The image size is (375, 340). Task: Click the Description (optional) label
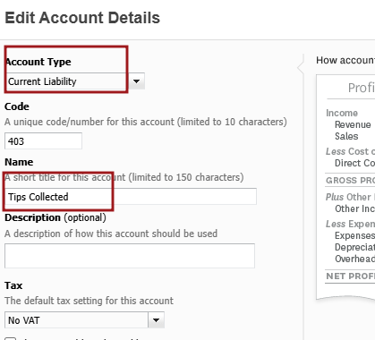point(55,217)
